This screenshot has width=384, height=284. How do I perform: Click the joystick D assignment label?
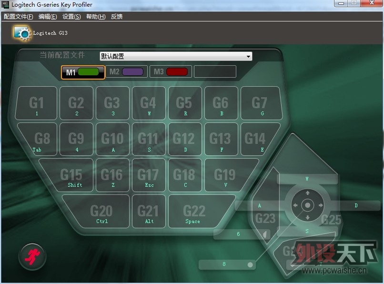[x=356, y=205]
